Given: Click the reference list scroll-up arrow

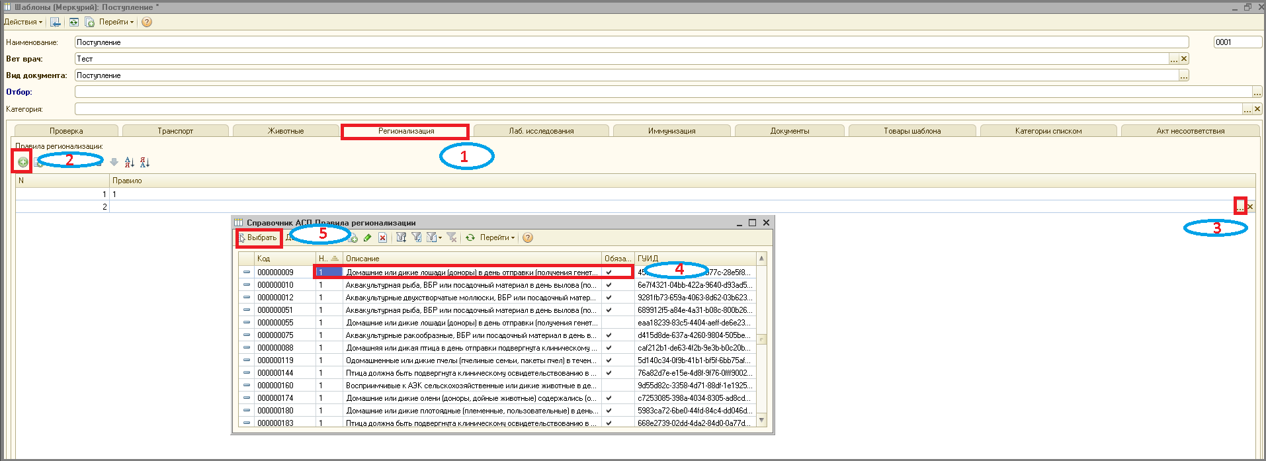Looking at the screenshot, I should click(762, 258).
